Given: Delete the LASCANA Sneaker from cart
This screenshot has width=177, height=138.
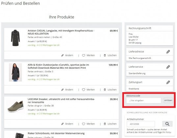Looking at the screenshot, I should tap(110, 124).
